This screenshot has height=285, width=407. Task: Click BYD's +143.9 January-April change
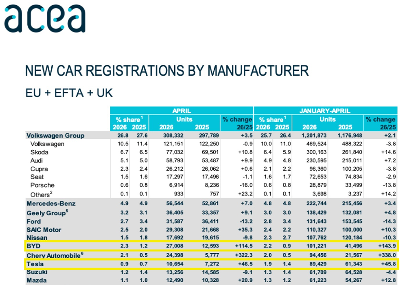coord(387,246)
